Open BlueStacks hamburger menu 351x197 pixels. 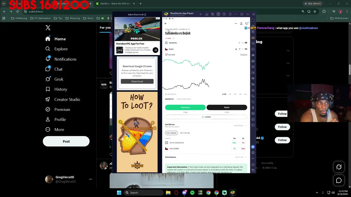point(230,14)
